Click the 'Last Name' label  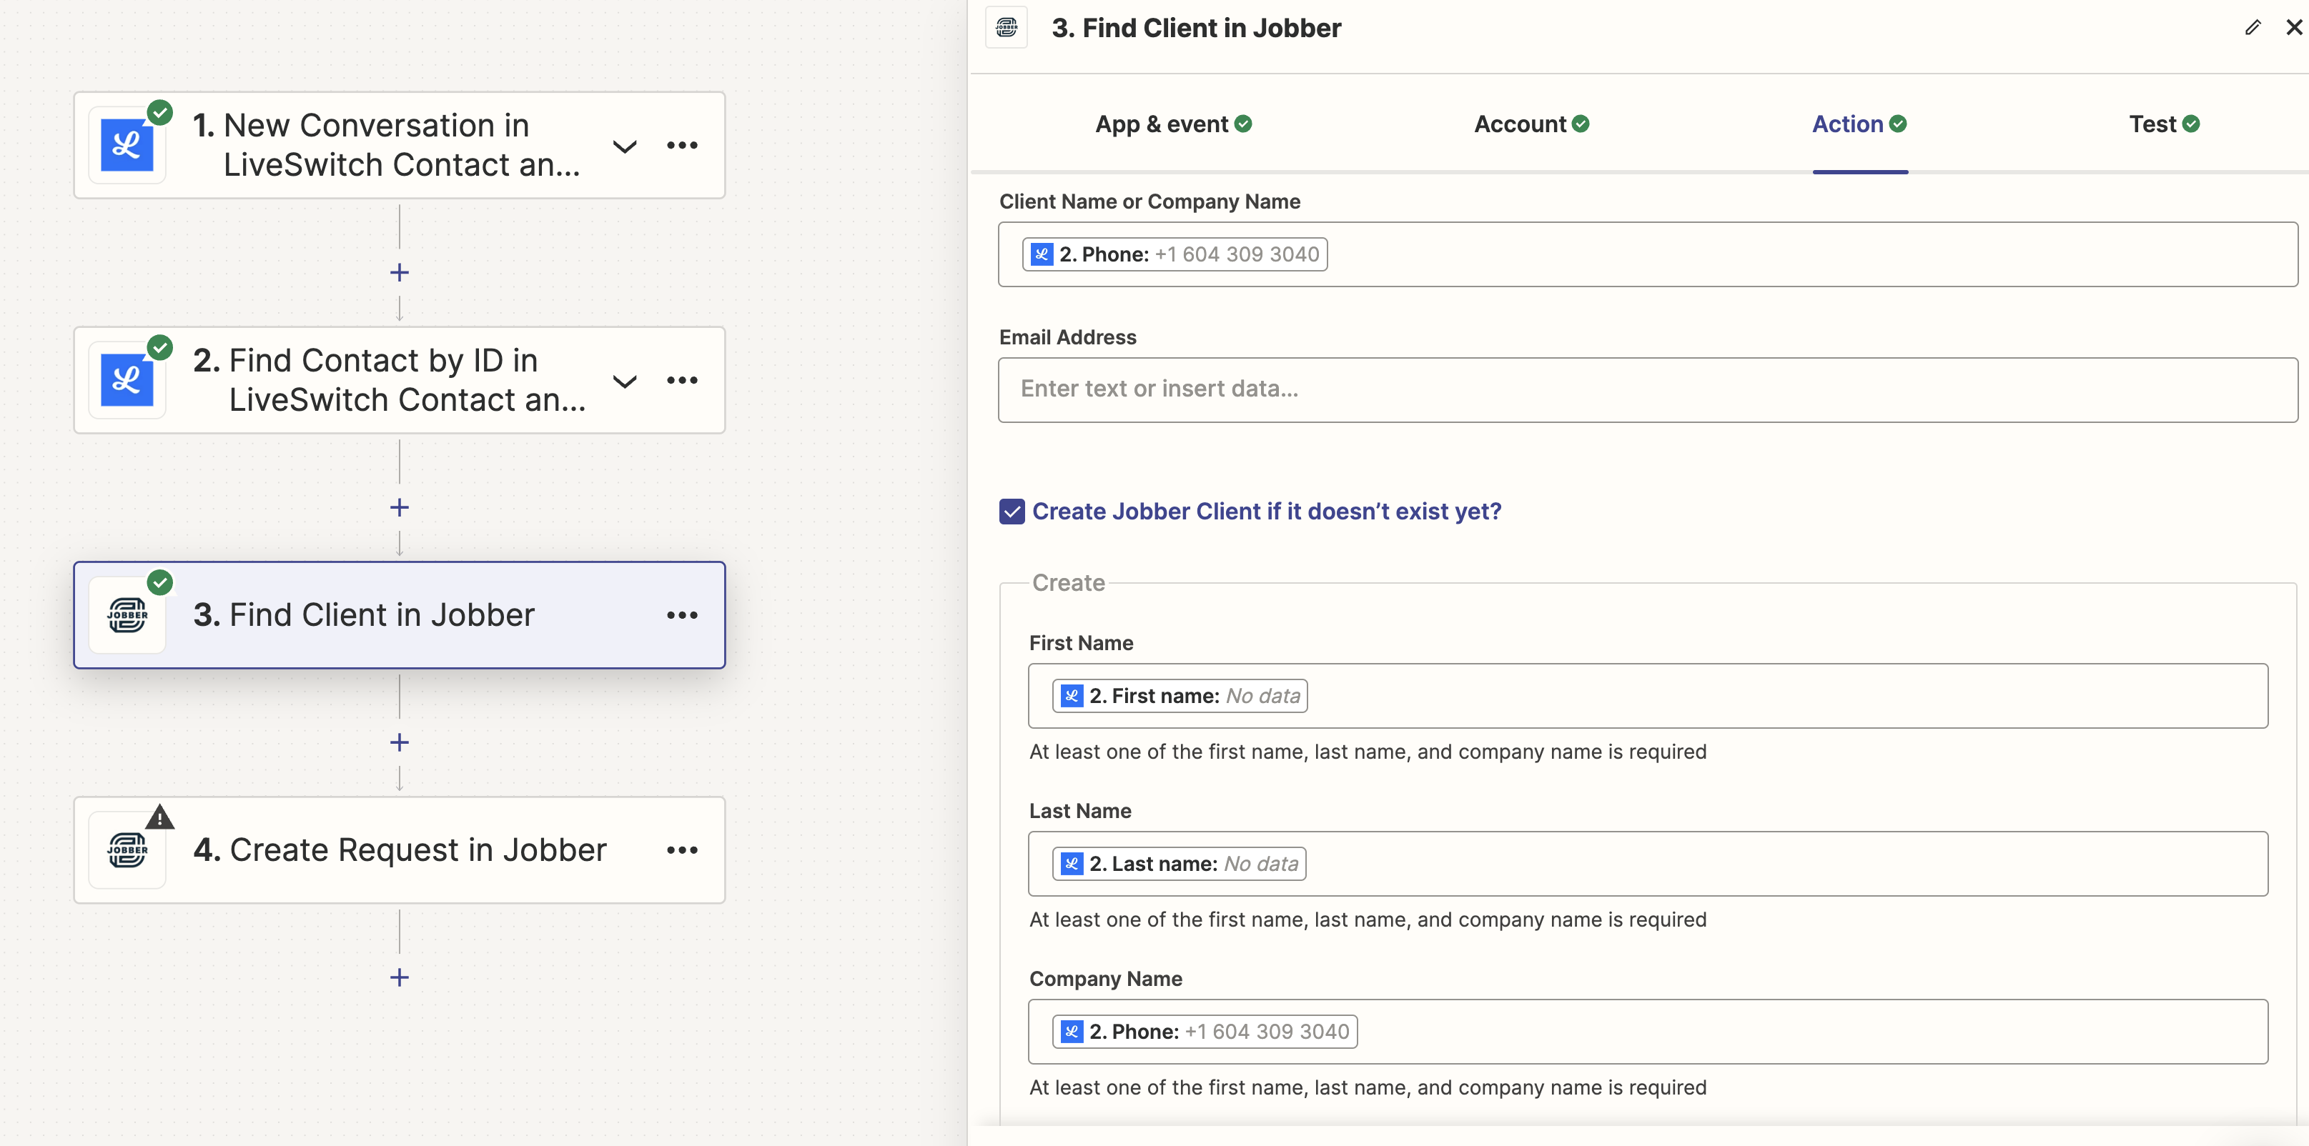(1080, 811)
